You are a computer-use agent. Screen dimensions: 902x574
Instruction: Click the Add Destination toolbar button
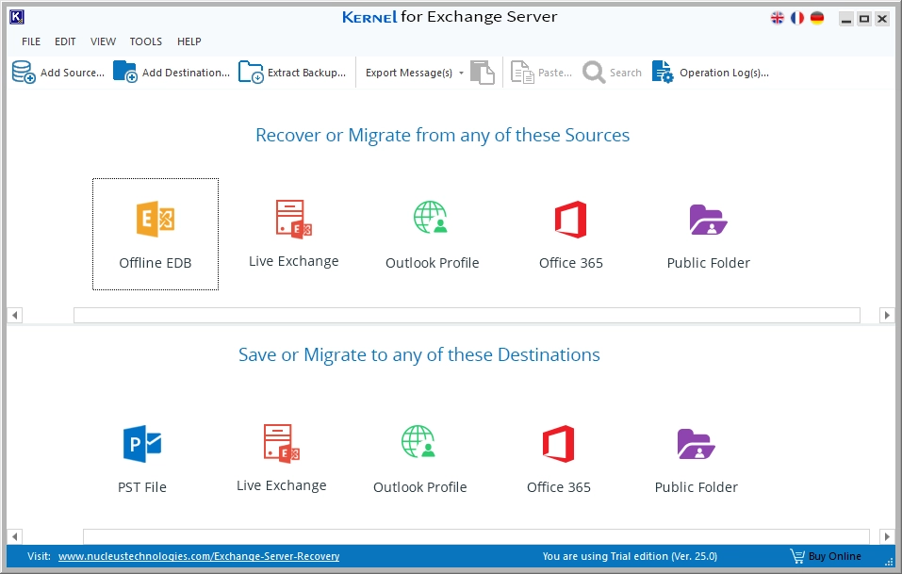172,73
